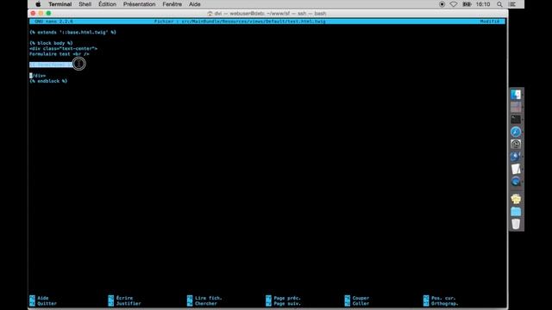Click the 'Aide' shortcut in nano footer
The image size is (552, 310).
43,298
